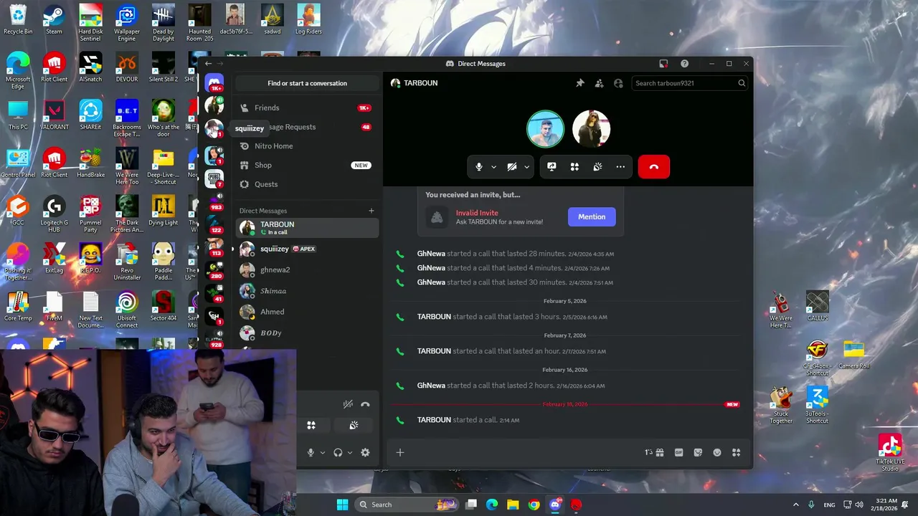Hang up using the red disconnect button
Image resolution: width=918 pixels, height=516 pixels.
653,167
